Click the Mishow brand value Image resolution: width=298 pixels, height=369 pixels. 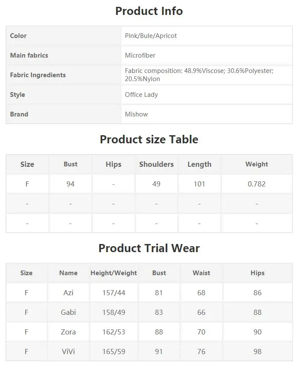tap(136, 114)
